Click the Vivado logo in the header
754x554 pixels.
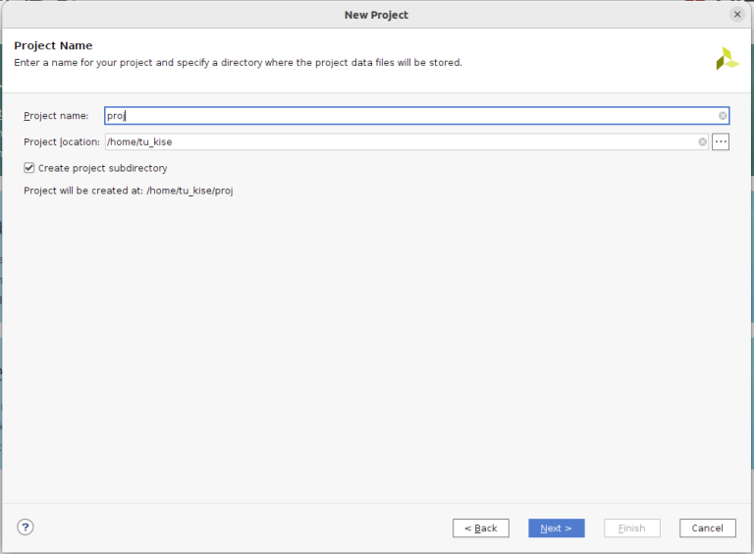tap(727, 59)
